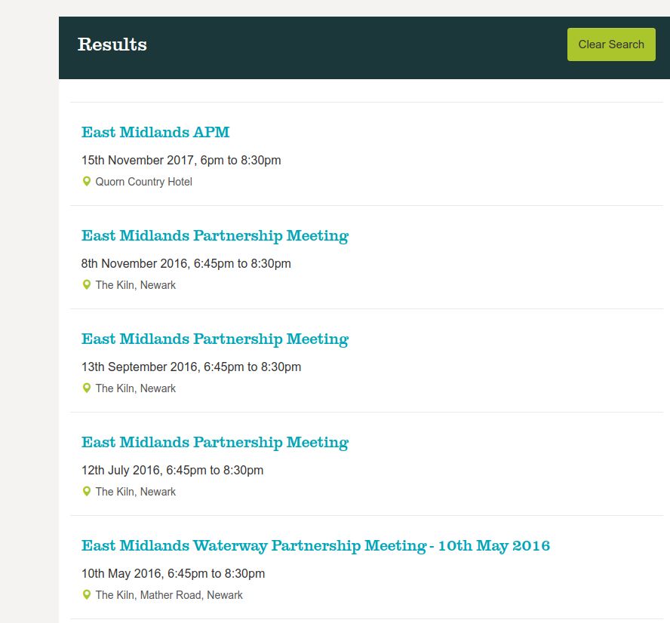The image size is (670, 623).
Task: Click The Kiln, Newark under the 8th November event
Action: tap(135, 285)
